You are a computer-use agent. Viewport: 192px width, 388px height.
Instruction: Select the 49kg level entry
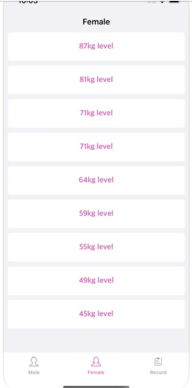[x=96, y=280]
